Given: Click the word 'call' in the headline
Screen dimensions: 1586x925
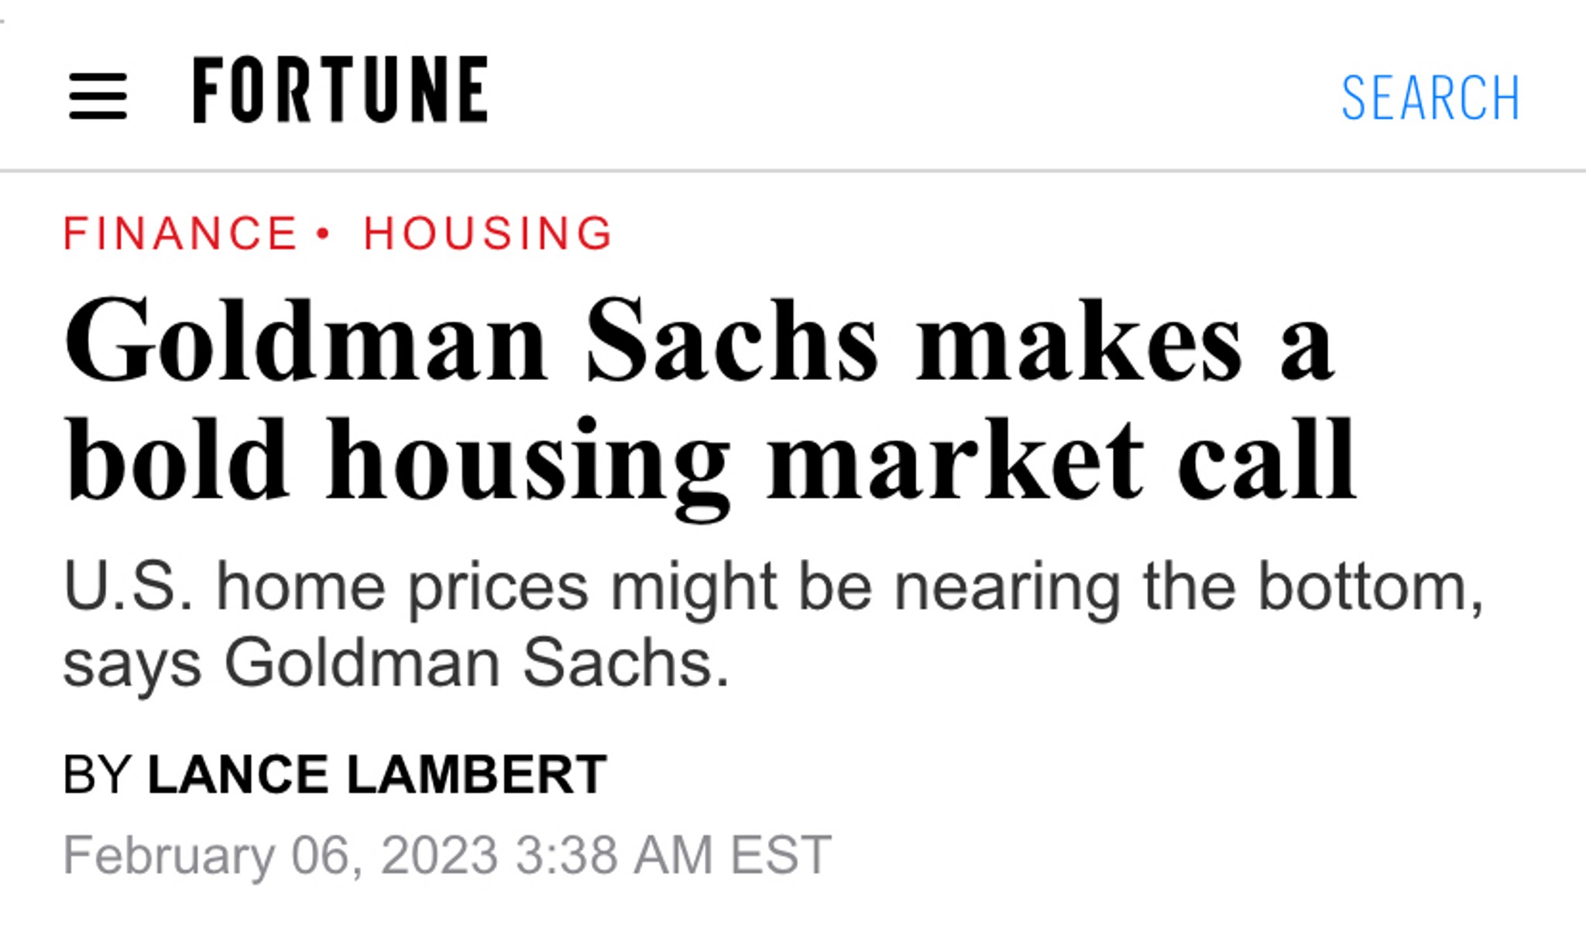Looking at the screenshot, I should pos(1267,458).
